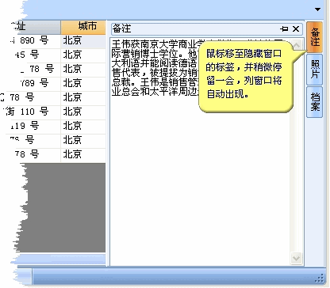Select the 北京 cell in row 890 号
Image resolution: width=330 pixels, height=288 pixels.
point(83,41)
